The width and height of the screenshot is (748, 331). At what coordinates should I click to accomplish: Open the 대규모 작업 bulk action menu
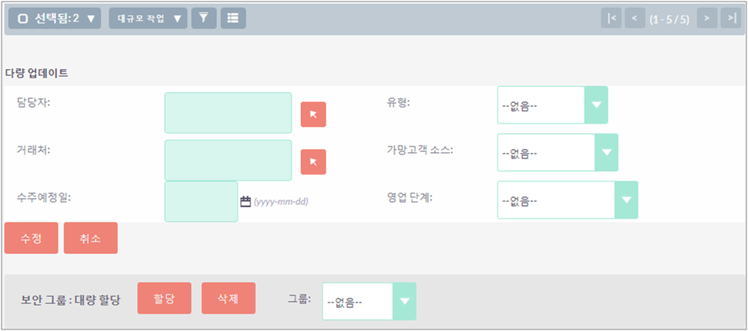148,18
